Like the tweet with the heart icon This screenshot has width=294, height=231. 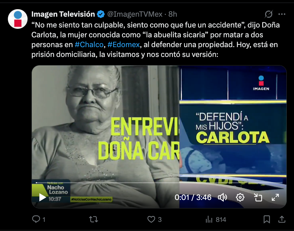click(151, 219)
